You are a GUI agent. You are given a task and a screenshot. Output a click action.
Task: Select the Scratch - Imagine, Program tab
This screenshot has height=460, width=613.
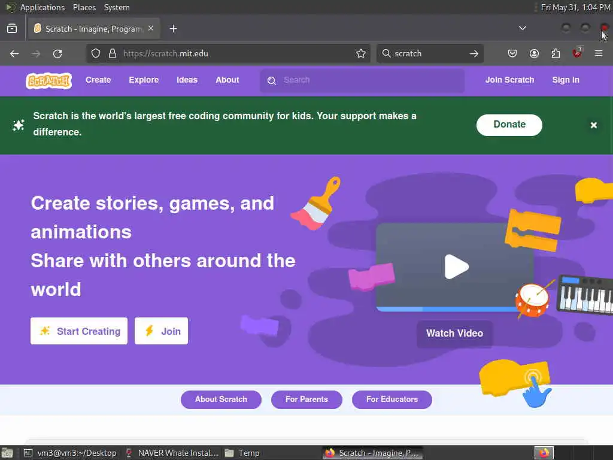pyautogui.click(x=94, y=29)
